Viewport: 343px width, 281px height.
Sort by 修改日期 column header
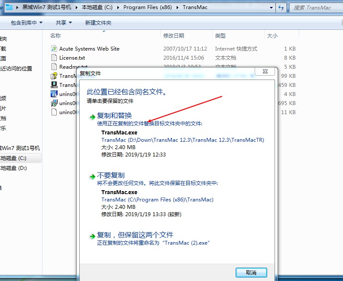point(174,35)
